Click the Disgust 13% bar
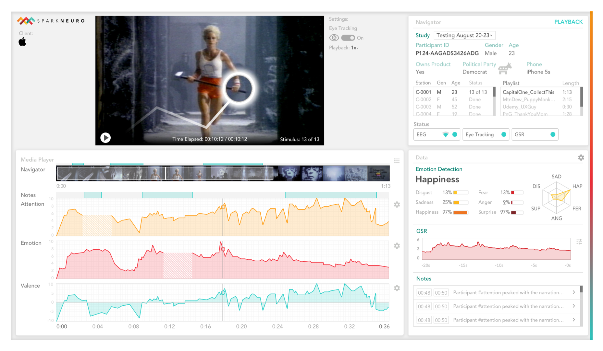The height and width of the screenshot is (351, 603). coord(461,193)
